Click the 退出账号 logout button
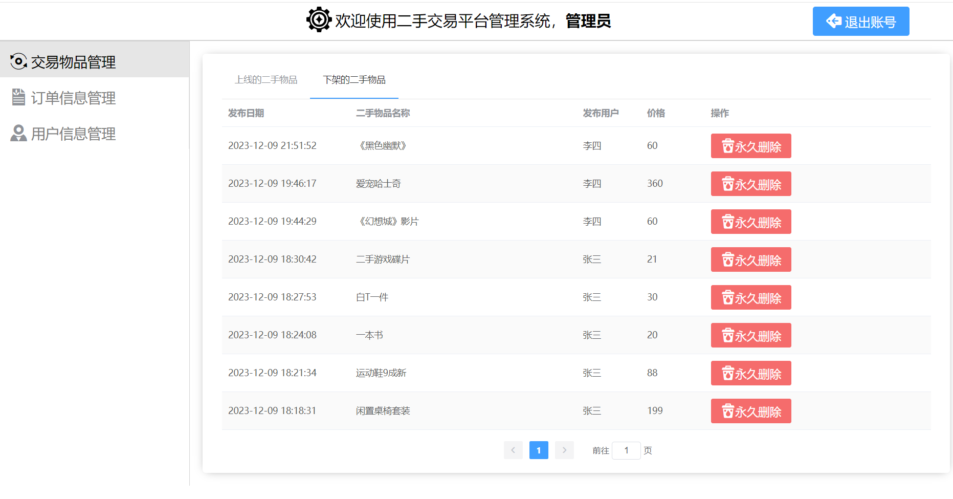 pyautogui.click(x=861, y=21)
